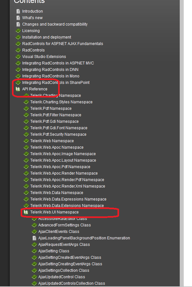
Task: Open Telerik.Web.Apoc.Render Namespace
Action: coord(64,173)
